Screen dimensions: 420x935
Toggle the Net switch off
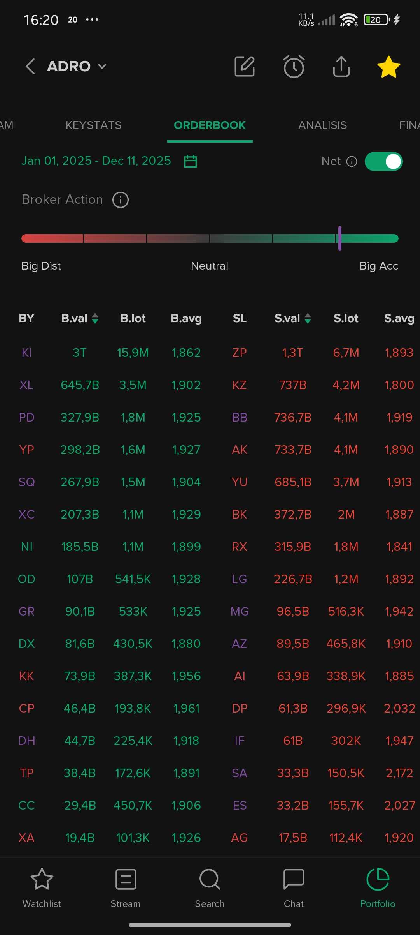tap(383, 161)
